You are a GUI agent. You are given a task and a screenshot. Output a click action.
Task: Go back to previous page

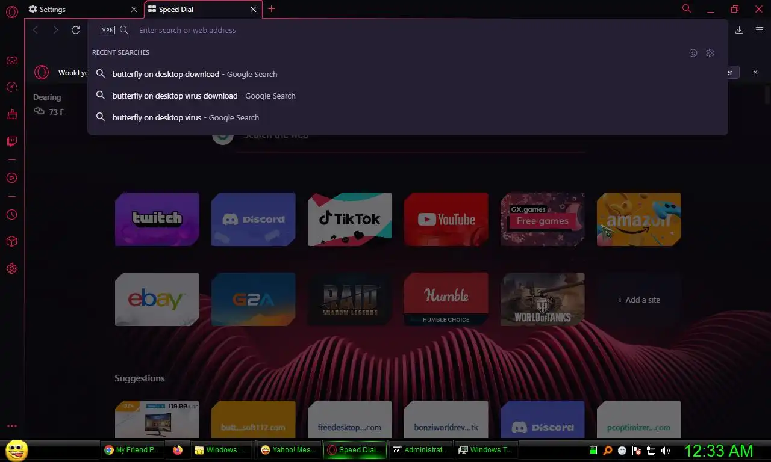[x=36, y=30]
